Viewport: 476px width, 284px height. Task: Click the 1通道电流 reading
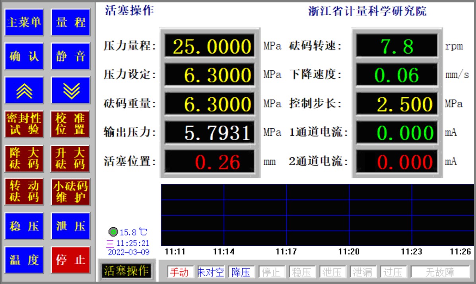pyautogui.click(x=397, y=132)
